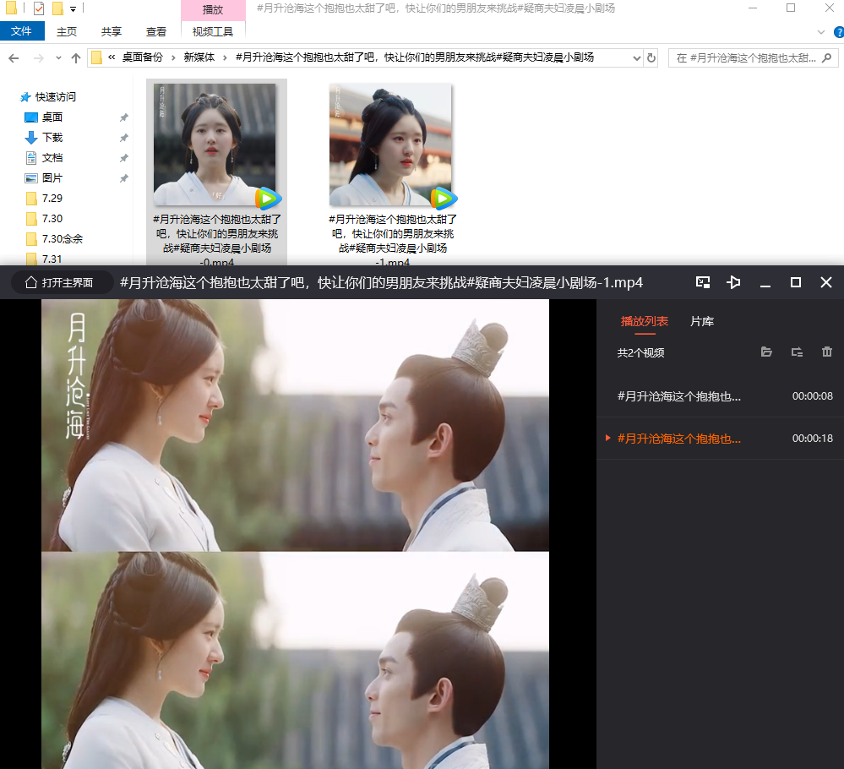This screenshot has height=769, width=844.
Task: Click the 共2个视频 count label
Action: click(640, 352)
